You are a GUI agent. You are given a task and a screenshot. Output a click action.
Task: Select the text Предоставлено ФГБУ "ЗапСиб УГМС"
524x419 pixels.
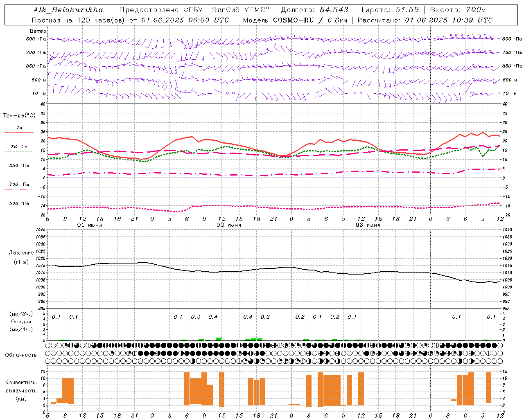[x=194, y=10]
